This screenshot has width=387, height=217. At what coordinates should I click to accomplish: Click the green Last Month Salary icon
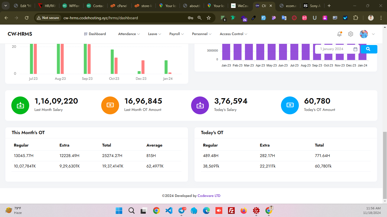20,106
